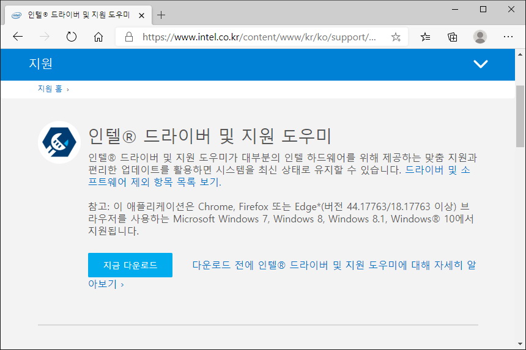Click the 인텔® 드라이버 및 지원 도우미 heading
The width and height of the screenshot is (526, 350).
click(210, 136)
